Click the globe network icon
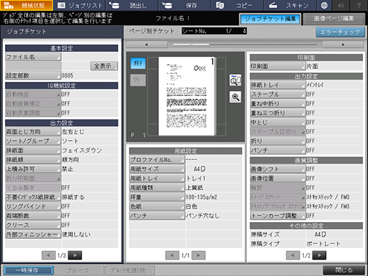 324,5
